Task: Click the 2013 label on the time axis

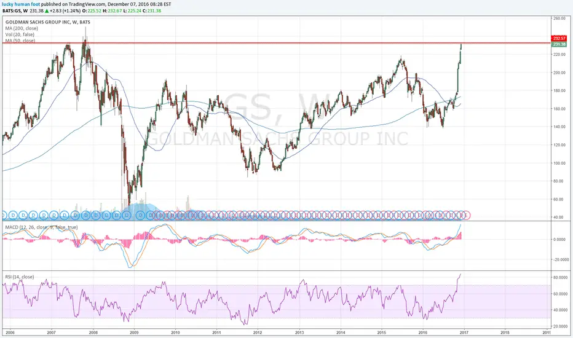Action: pyautogui.click(x=299, y=332)
